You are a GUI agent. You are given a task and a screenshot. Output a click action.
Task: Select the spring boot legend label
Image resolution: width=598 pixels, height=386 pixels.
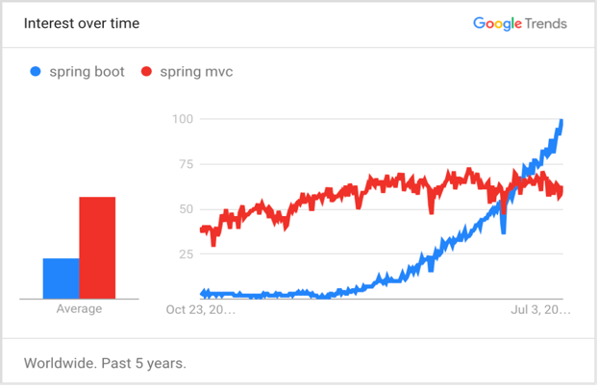click(87, 72)
